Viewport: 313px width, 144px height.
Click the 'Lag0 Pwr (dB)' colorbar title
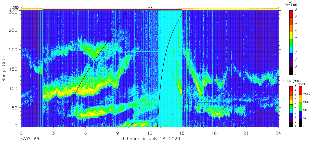(x=291, y=3)
